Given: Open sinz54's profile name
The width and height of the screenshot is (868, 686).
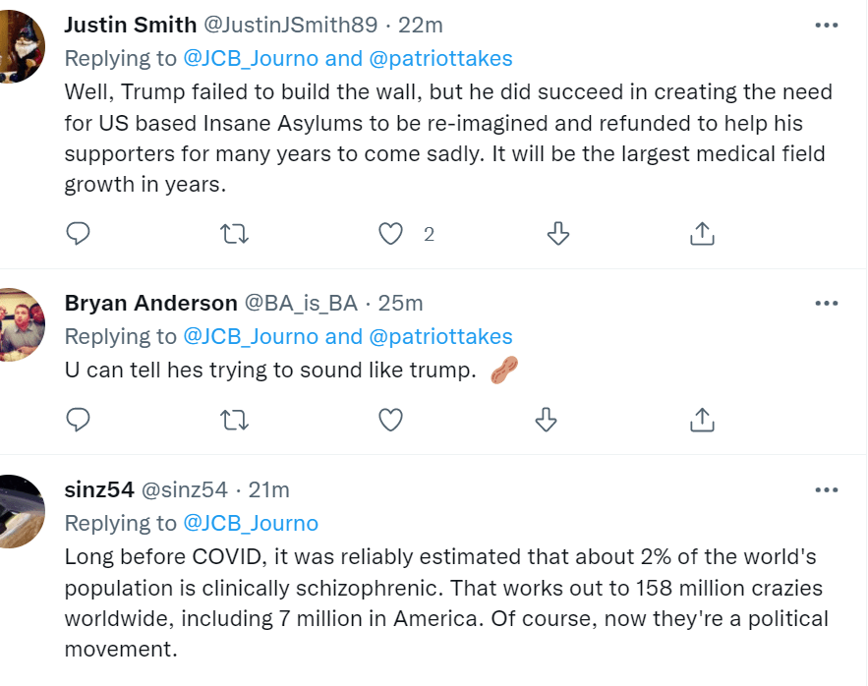Looking at the screenshot, I should (99, 488).
